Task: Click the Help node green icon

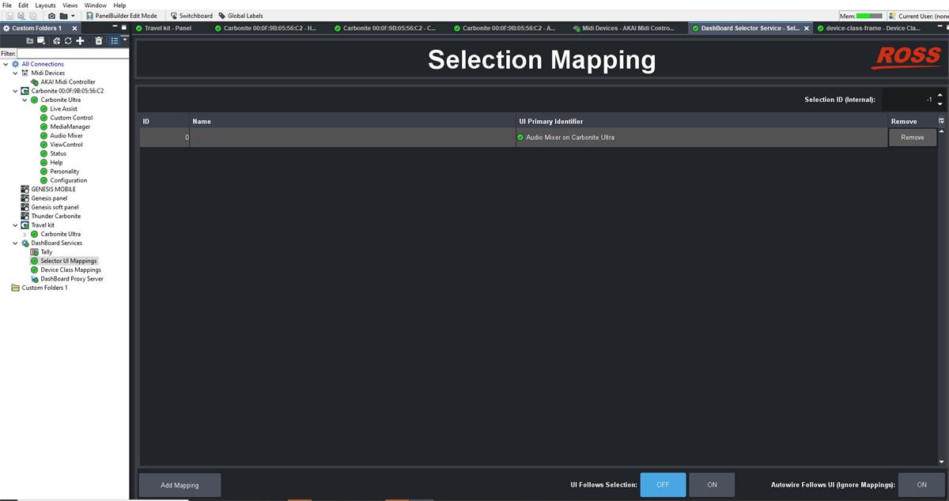Action: [x=44, y=162]
